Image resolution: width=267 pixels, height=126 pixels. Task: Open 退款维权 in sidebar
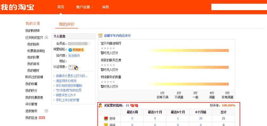point(31,111)
